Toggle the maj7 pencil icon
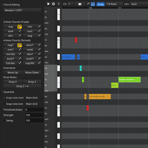Image resolution: width=148 pixels, height=148 pixels. [20, 45]
